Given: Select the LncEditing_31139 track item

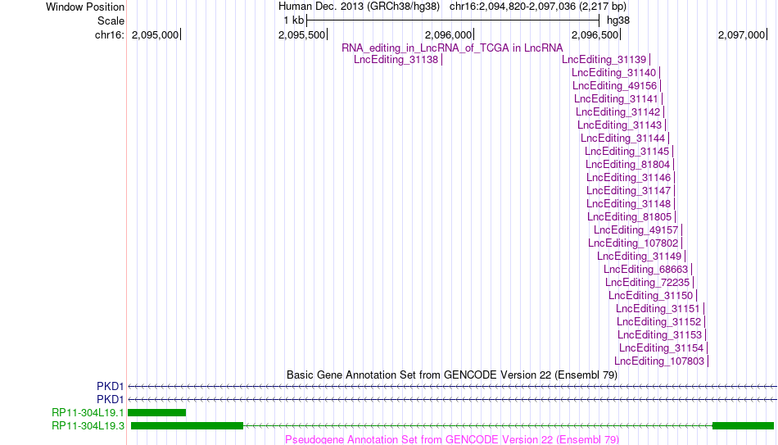Looking at the screenshot, I should coord(604,60).
